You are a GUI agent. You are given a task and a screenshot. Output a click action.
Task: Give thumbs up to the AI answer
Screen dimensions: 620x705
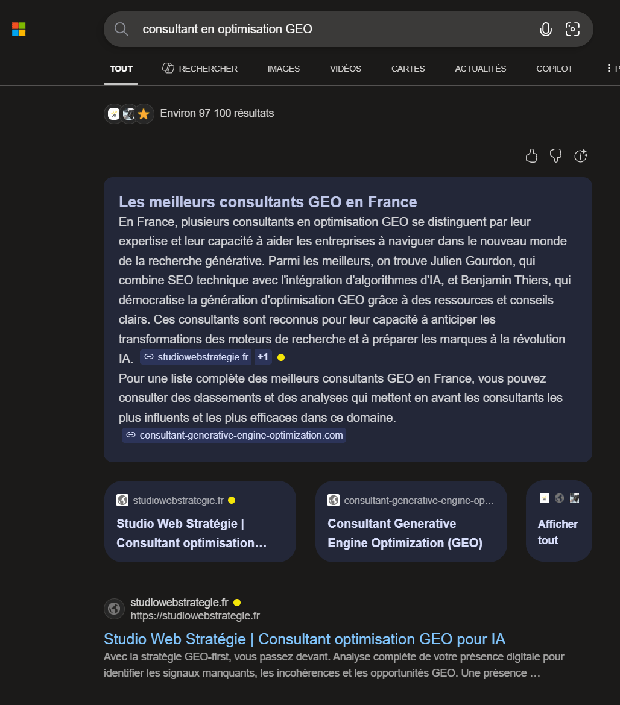tap(531, 156)
